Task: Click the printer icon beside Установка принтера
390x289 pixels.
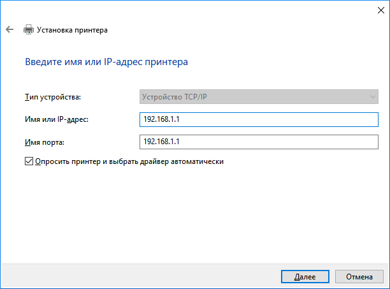Action: tap(28, 30)
